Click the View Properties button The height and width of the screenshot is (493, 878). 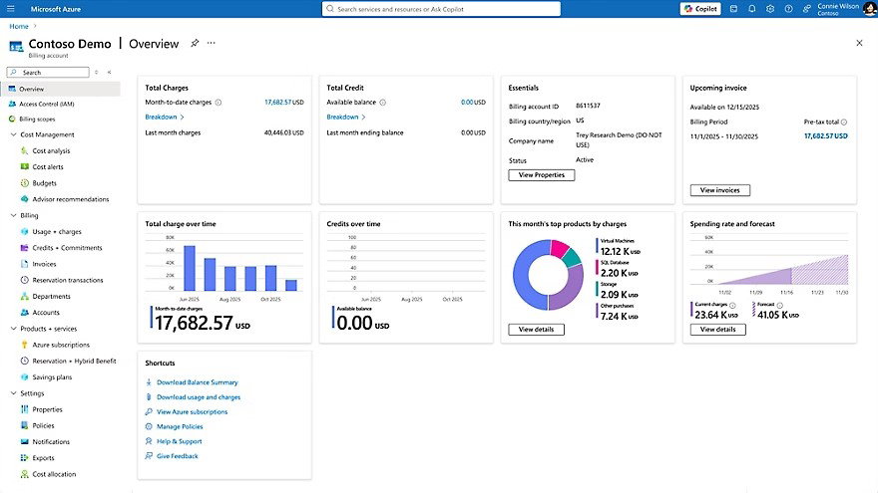tap(542, 175)
